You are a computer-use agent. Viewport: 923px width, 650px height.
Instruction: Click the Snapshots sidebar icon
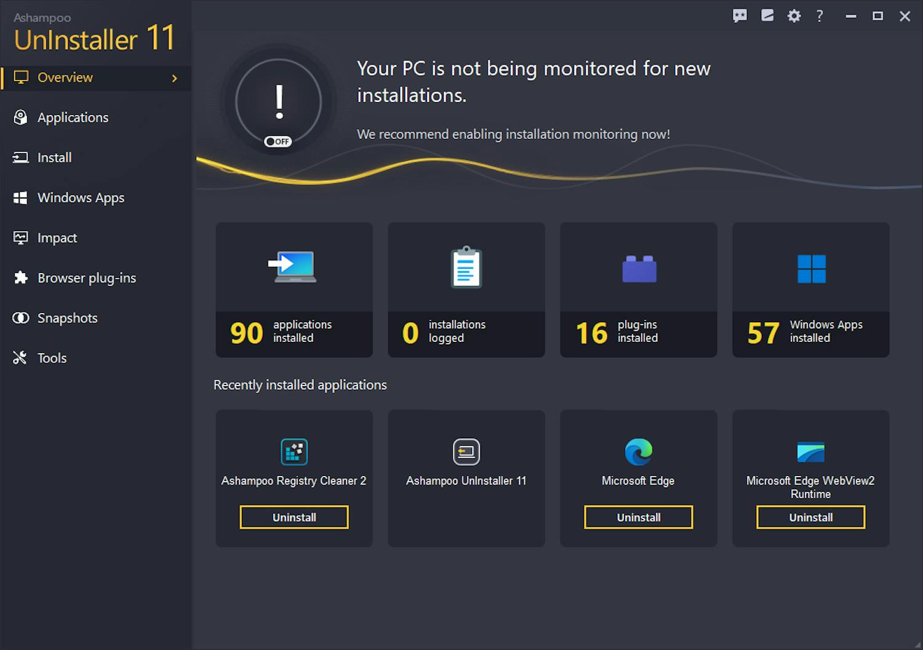21,318
